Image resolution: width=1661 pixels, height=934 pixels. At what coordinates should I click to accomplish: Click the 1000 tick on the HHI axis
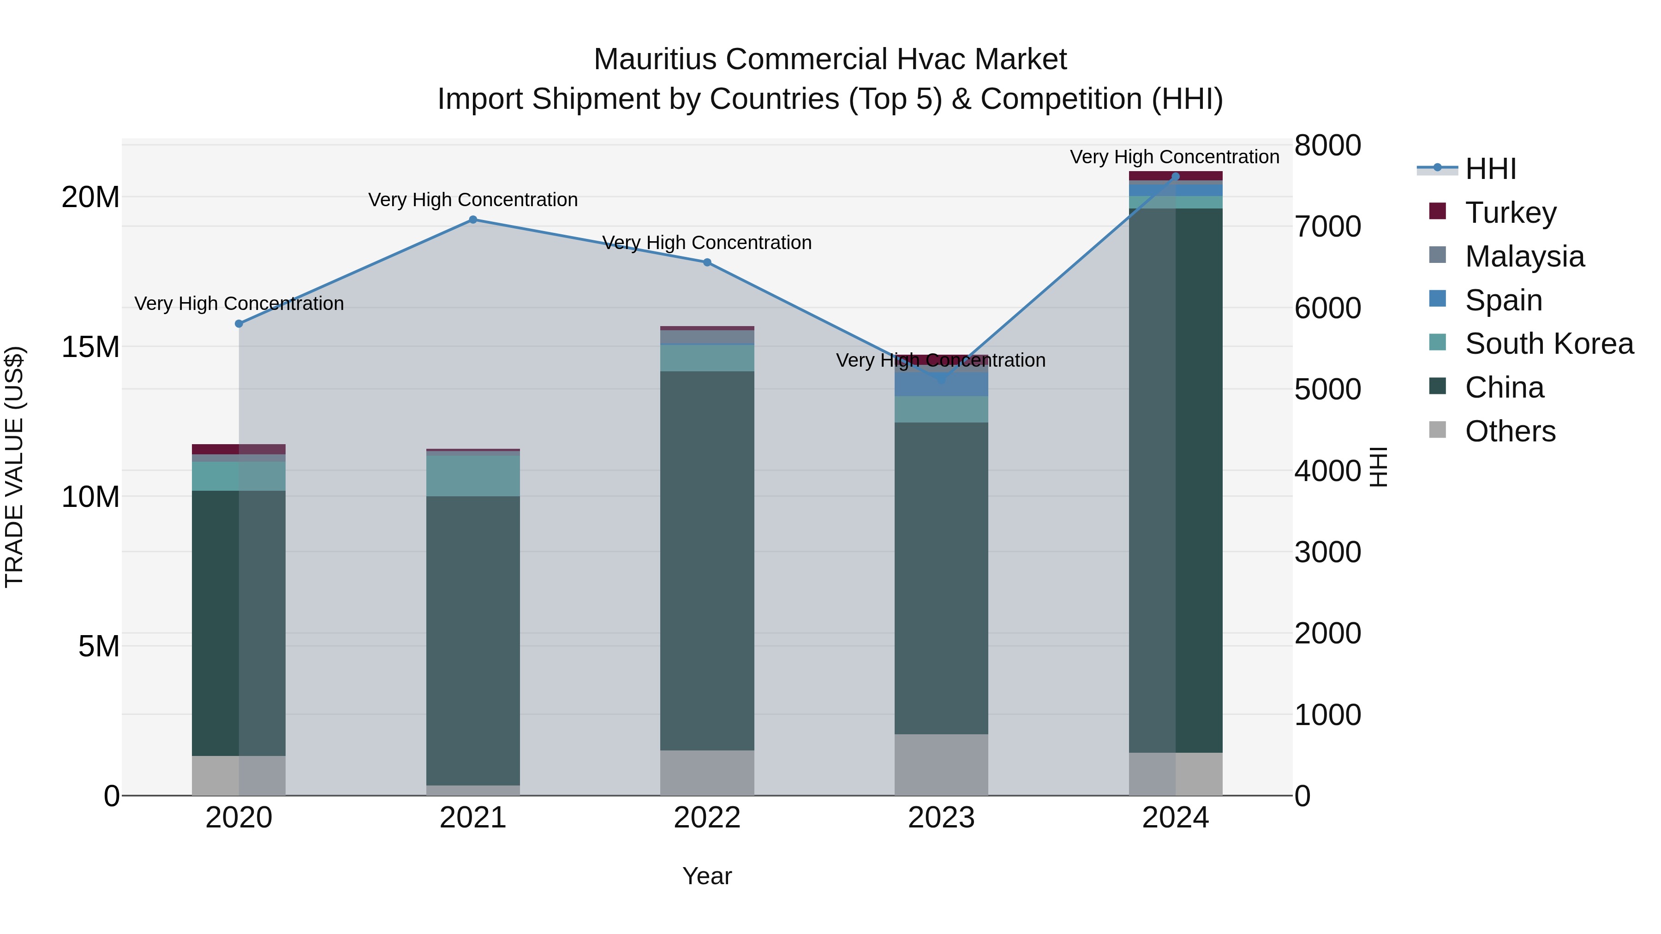pos(1328,715)
